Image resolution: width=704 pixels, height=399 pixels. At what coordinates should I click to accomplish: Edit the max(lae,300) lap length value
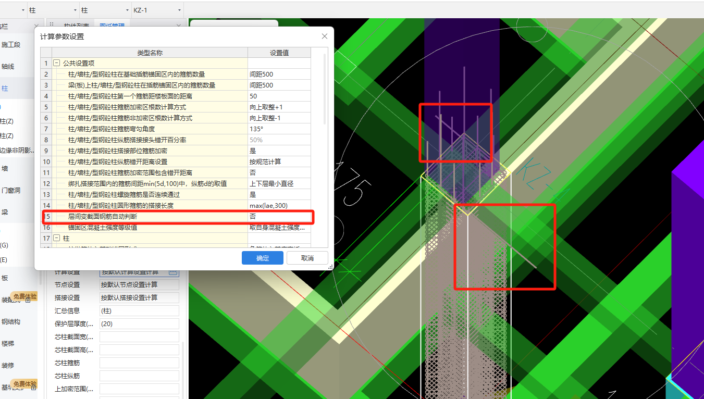coord(279,206)
